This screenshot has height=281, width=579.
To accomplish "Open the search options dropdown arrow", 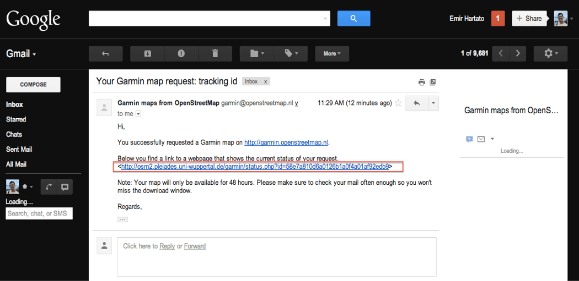I will 325,18.
